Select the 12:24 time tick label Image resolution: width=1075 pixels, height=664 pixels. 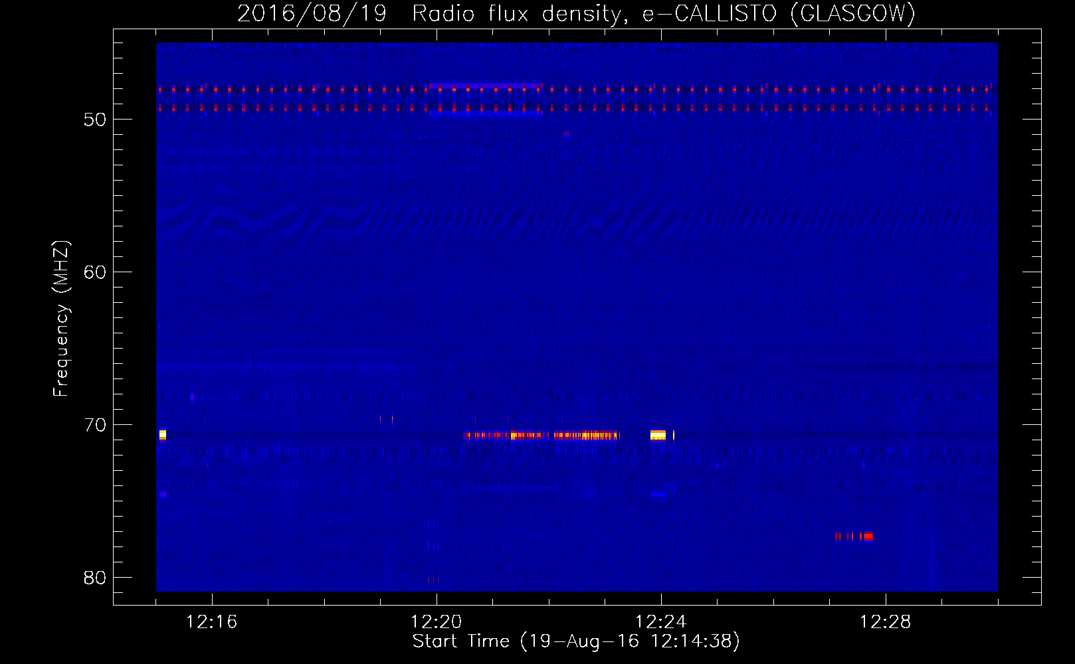661,622
